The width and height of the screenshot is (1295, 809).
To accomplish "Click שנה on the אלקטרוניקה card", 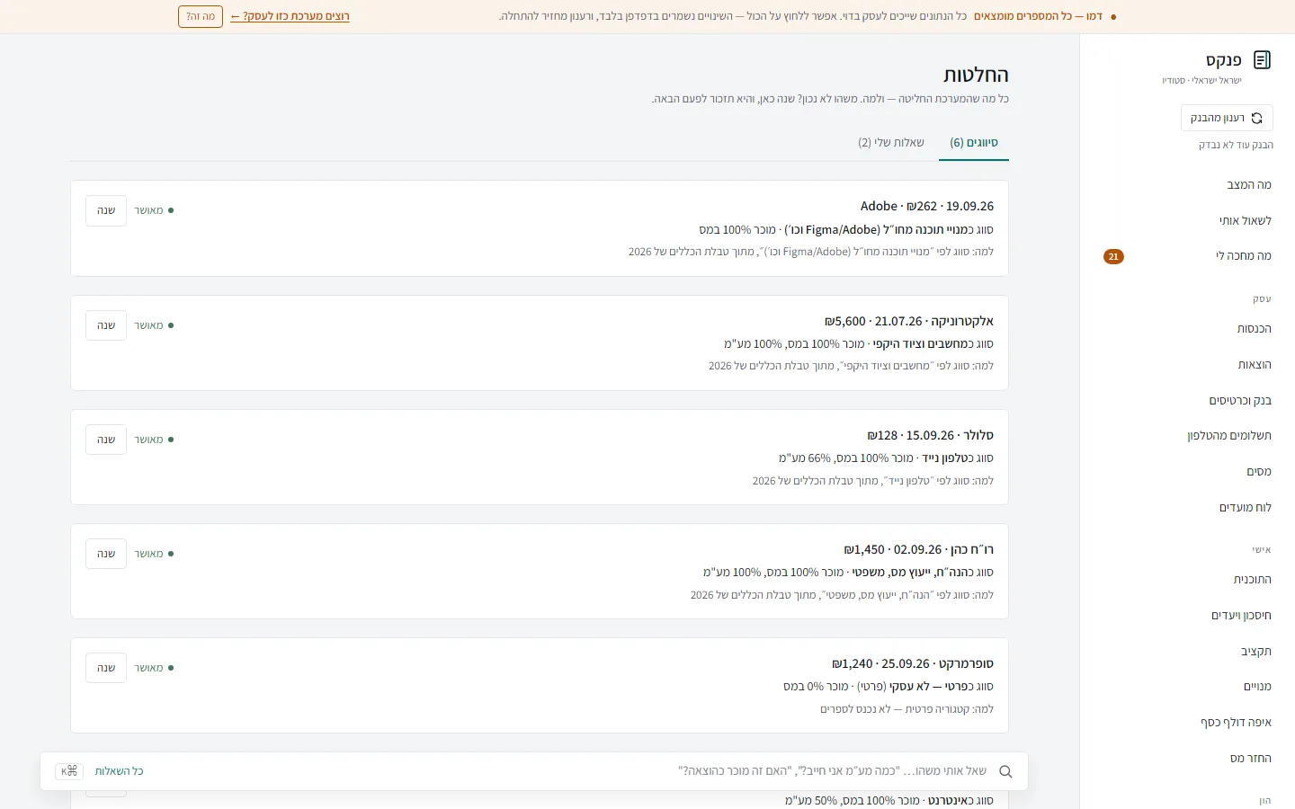I will pyautogui.click(x=106, y=325).
